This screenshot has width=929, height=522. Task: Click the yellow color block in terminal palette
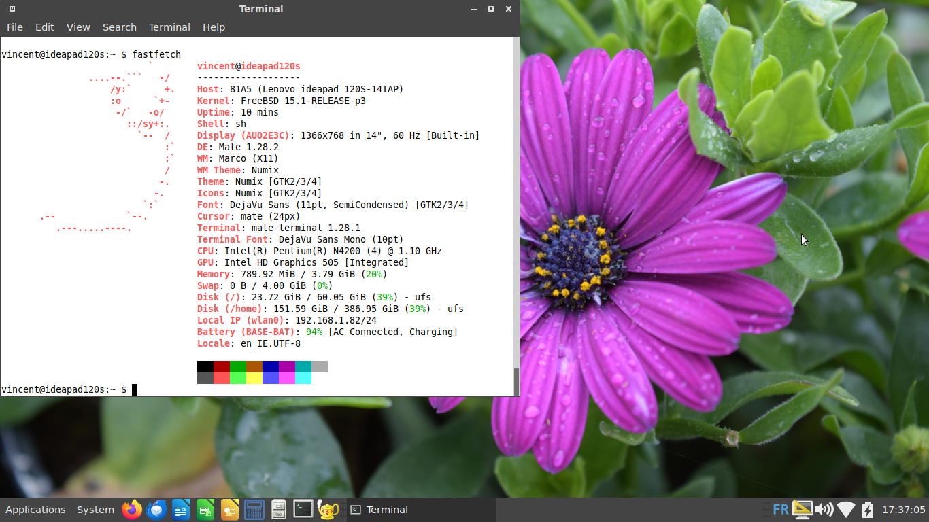pos(254,378)
